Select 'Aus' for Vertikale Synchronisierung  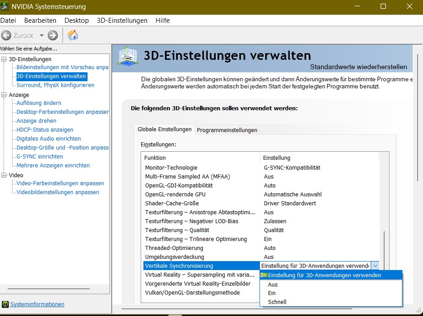[x=273, y=284]
